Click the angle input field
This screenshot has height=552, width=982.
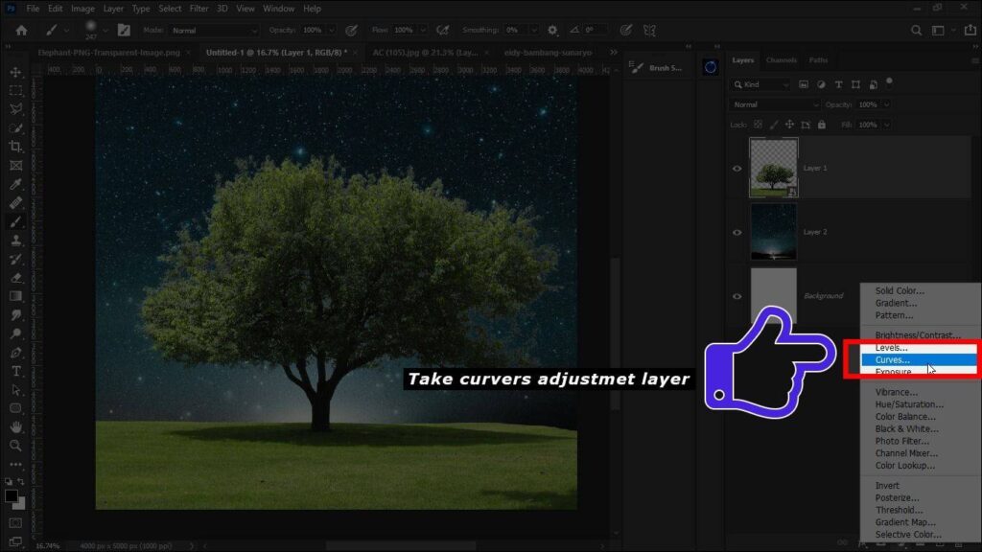click(596, 30)
